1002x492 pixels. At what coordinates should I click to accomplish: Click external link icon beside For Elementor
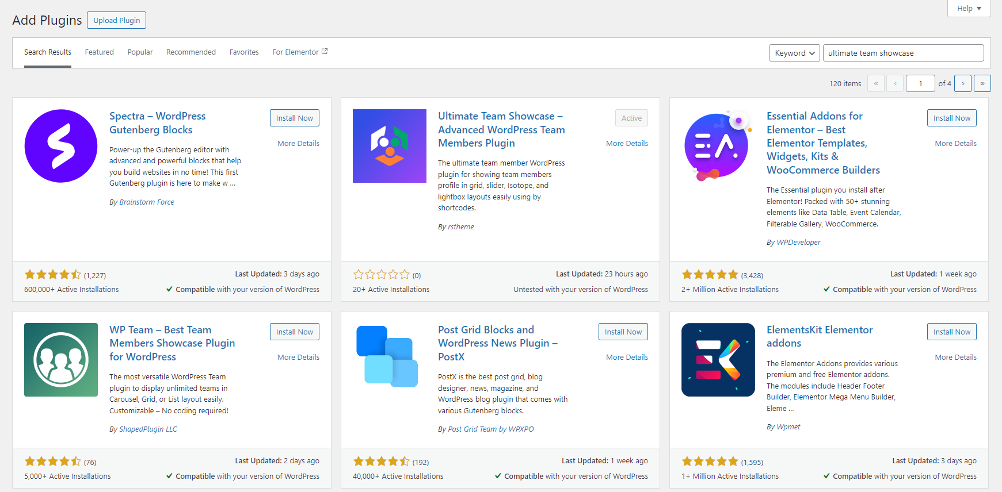click(325, 52)
